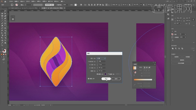Click the fill color box in control bar
Viewport: 196px width, 110px height.
click(x=12, y=5)
